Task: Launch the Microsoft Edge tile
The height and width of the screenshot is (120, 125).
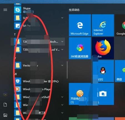Action: [80, 25]
